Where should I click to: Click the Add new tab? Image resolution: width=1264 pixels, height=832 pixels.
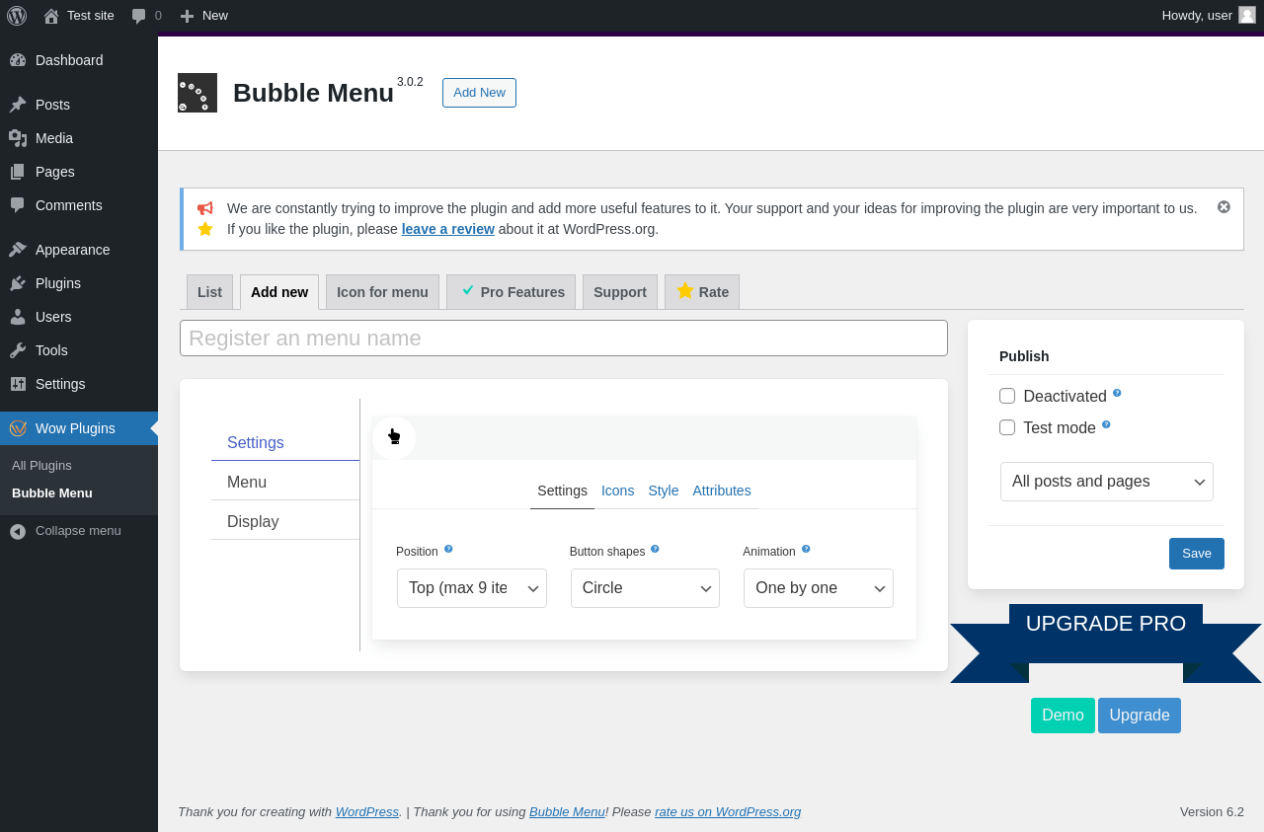pos(279,292)
